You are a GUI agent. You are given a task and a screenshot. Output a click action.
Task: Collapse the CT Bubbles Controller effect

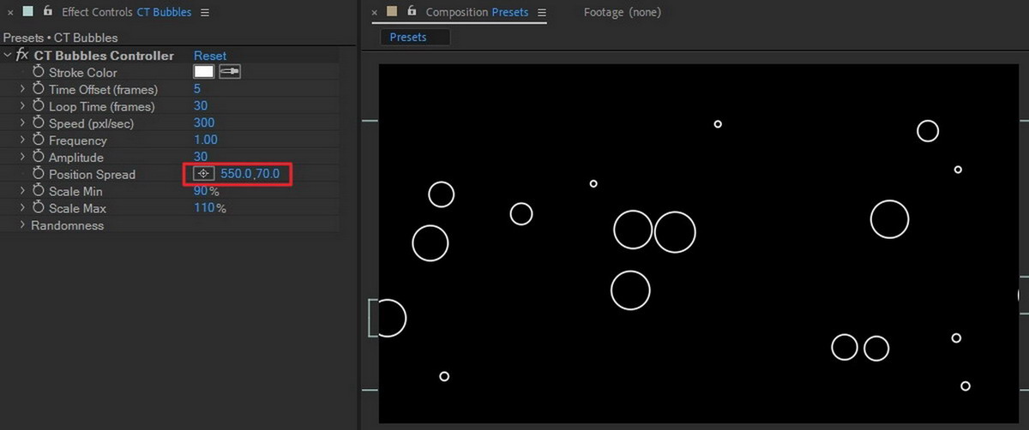pyautogui.click(x=8, y=56)
